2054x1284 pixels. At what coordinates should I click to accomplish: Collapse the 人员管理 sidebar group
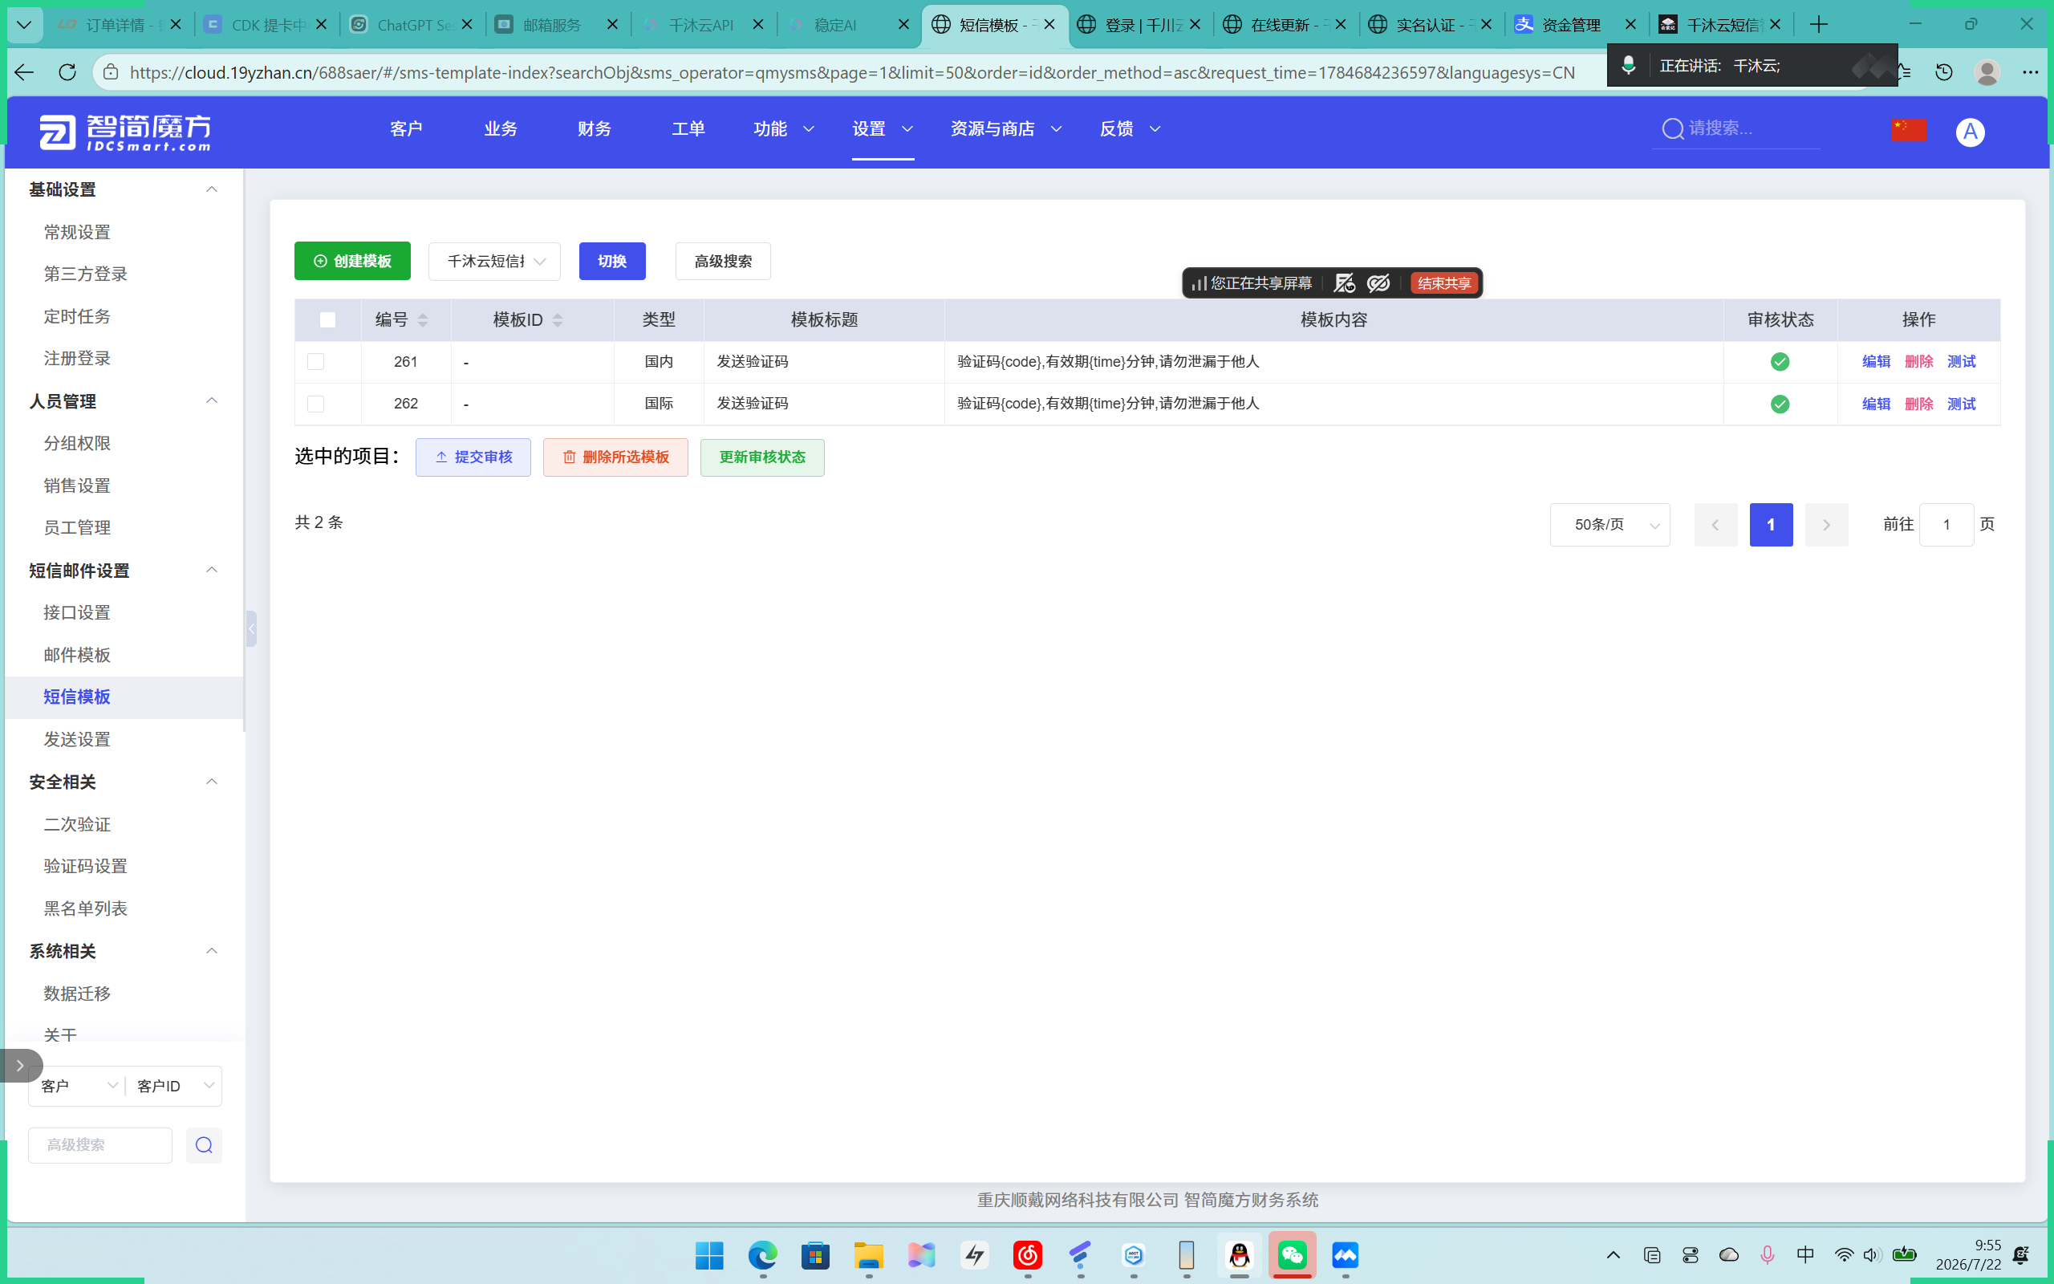click(x=211, y=400)
